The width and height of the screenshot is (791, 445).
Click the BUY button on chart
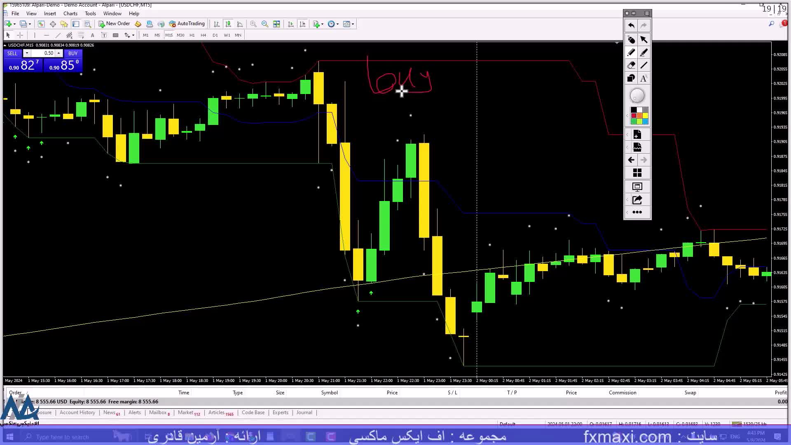(73, 53)
